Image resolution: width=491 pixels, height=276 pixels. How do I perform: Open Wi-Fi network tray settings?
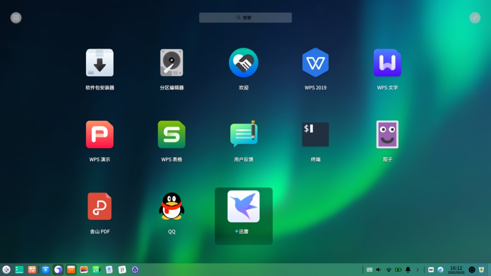389,270
